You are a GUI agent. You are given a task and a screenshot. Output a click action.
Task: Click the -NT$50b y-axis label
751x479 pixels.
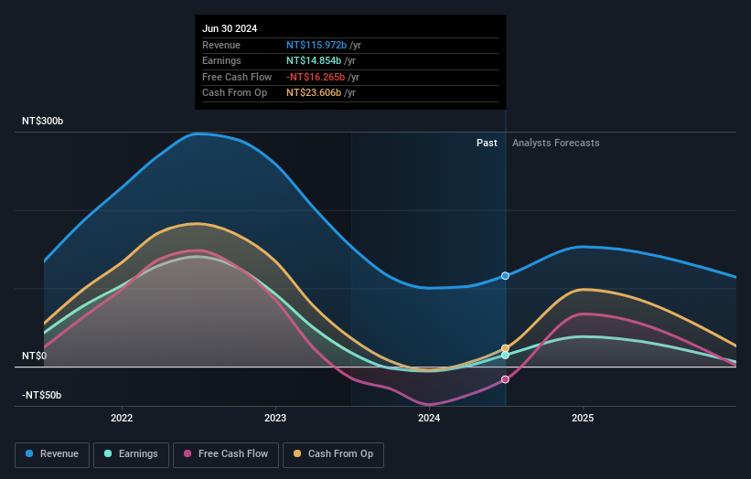(x=42, y=395)
